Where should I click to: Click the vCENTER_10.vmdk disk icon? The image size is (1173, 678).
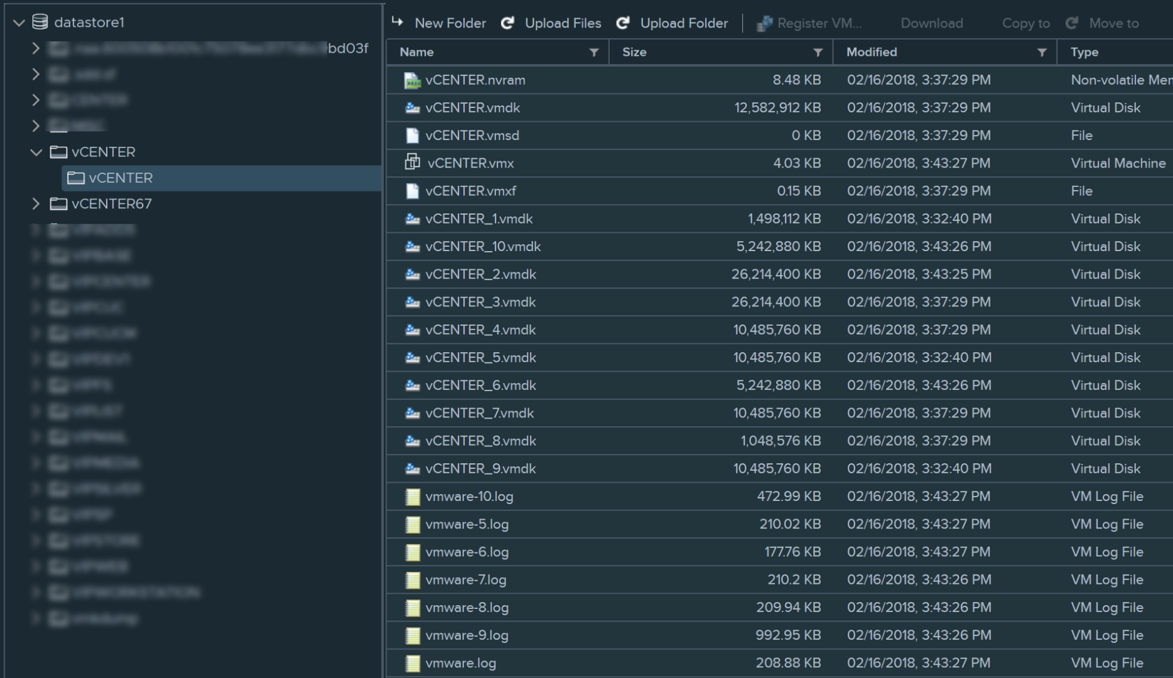(413, 247)
